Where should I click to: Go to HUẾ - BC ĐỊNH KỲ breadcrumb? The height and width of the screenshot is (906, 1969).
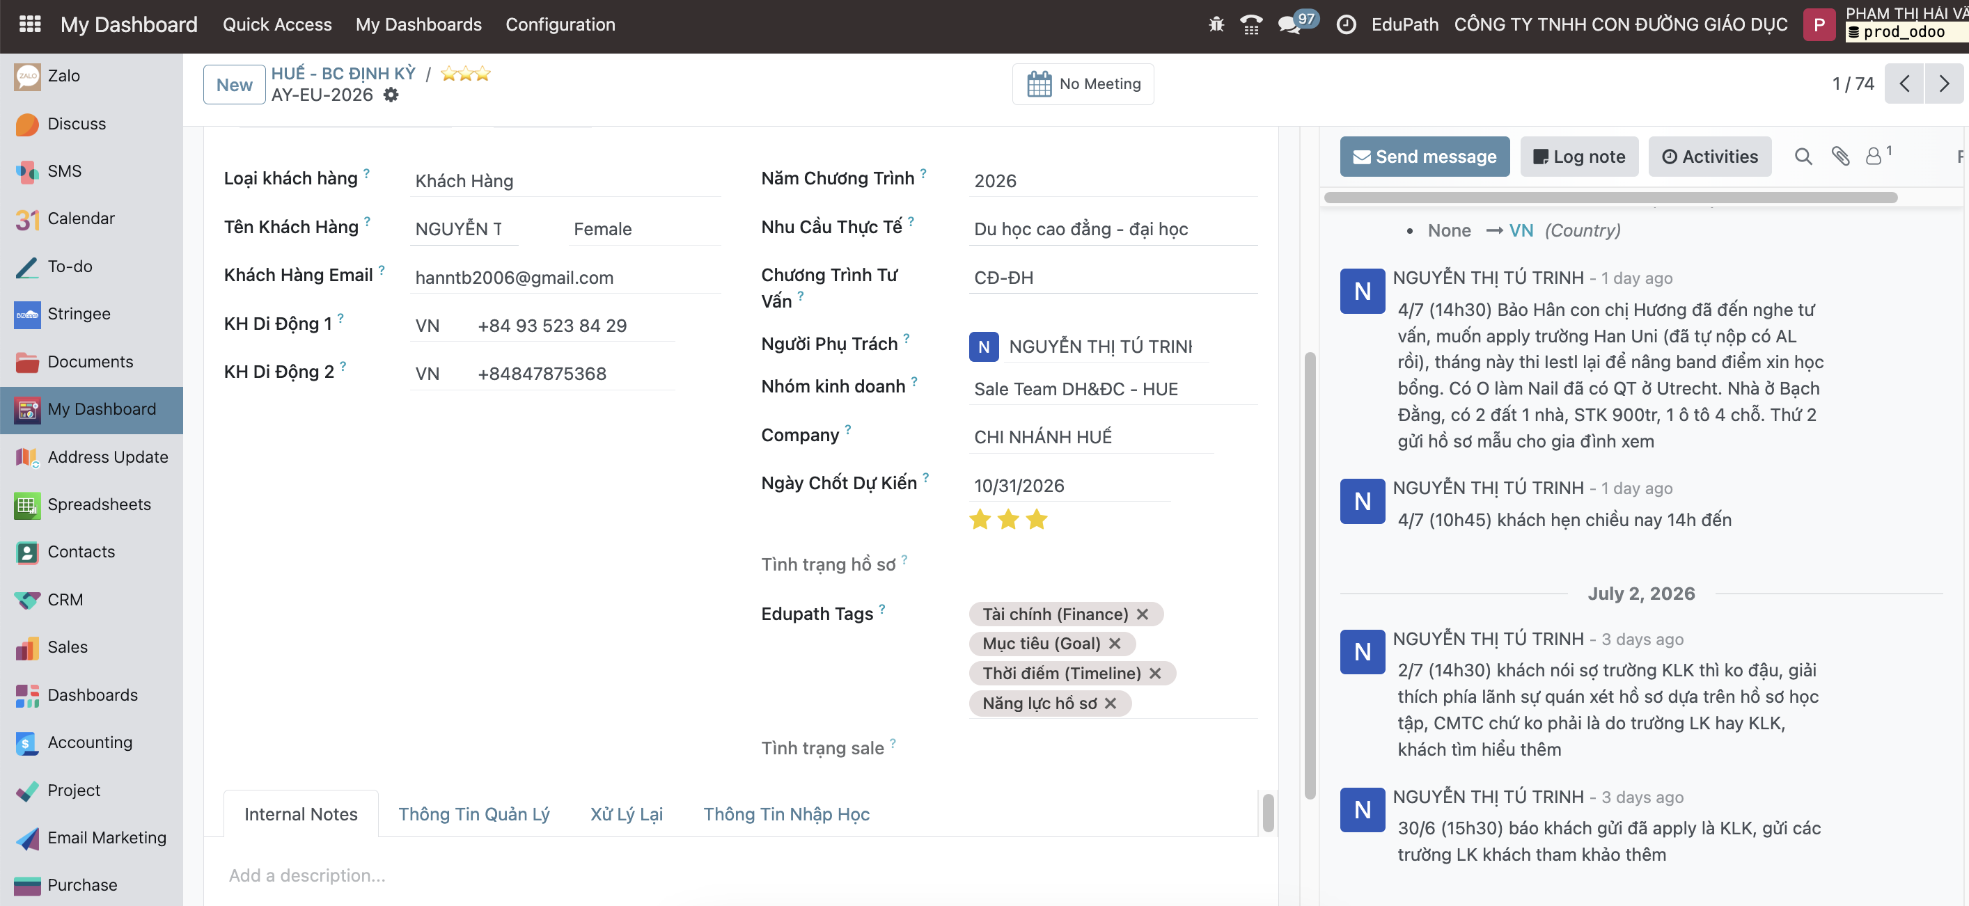[x=343, y=73]
